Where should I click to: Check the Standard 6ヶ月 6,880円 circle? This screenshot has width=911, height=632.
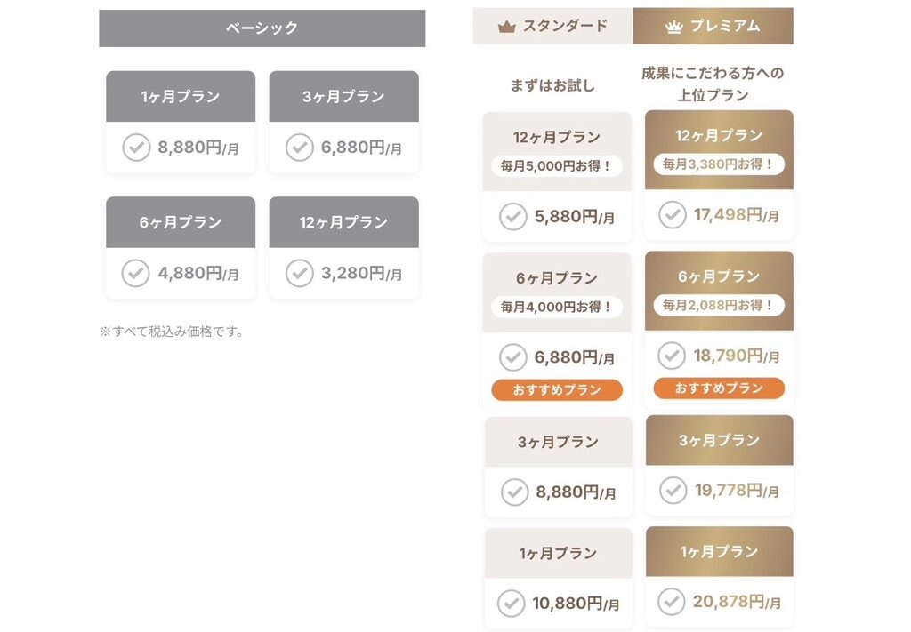coord(513,357)
